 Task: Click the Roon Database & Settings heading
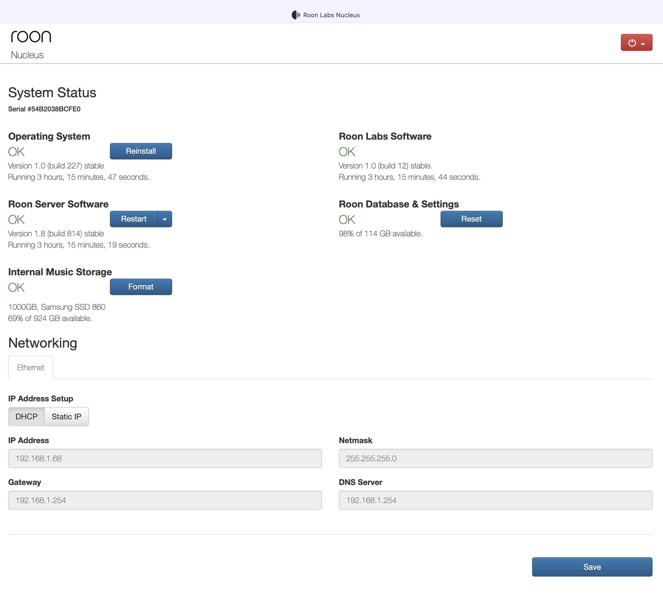(399, 204)
